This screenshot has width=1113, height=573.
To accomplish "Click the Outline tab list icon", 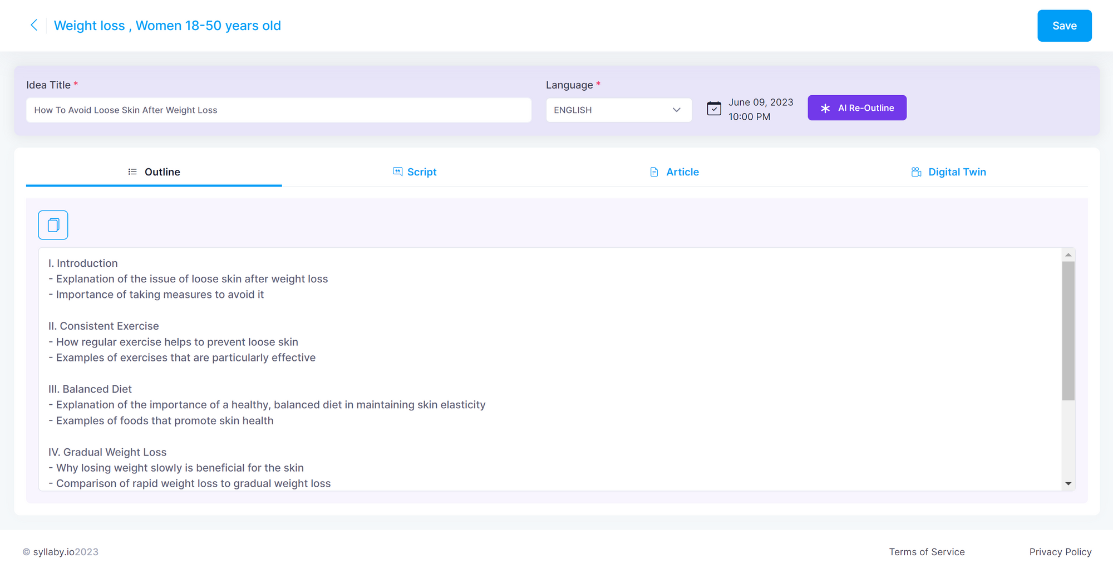I will point(132,172).
